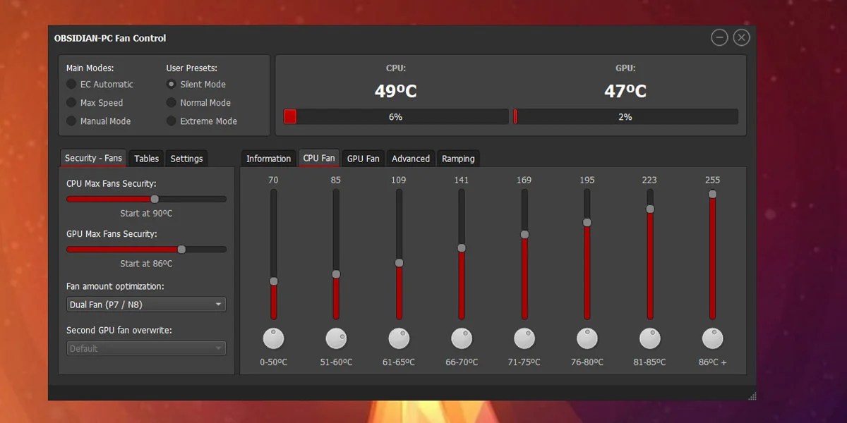Click the rotary knob under 51-60ºC
Screen dimensions: 847x423
(x=336, y=339)
